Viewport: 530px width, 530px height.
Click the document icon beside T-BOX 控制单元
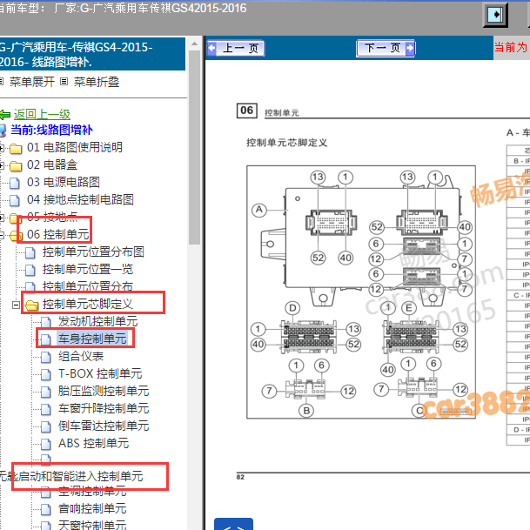[x=45, y=374]
